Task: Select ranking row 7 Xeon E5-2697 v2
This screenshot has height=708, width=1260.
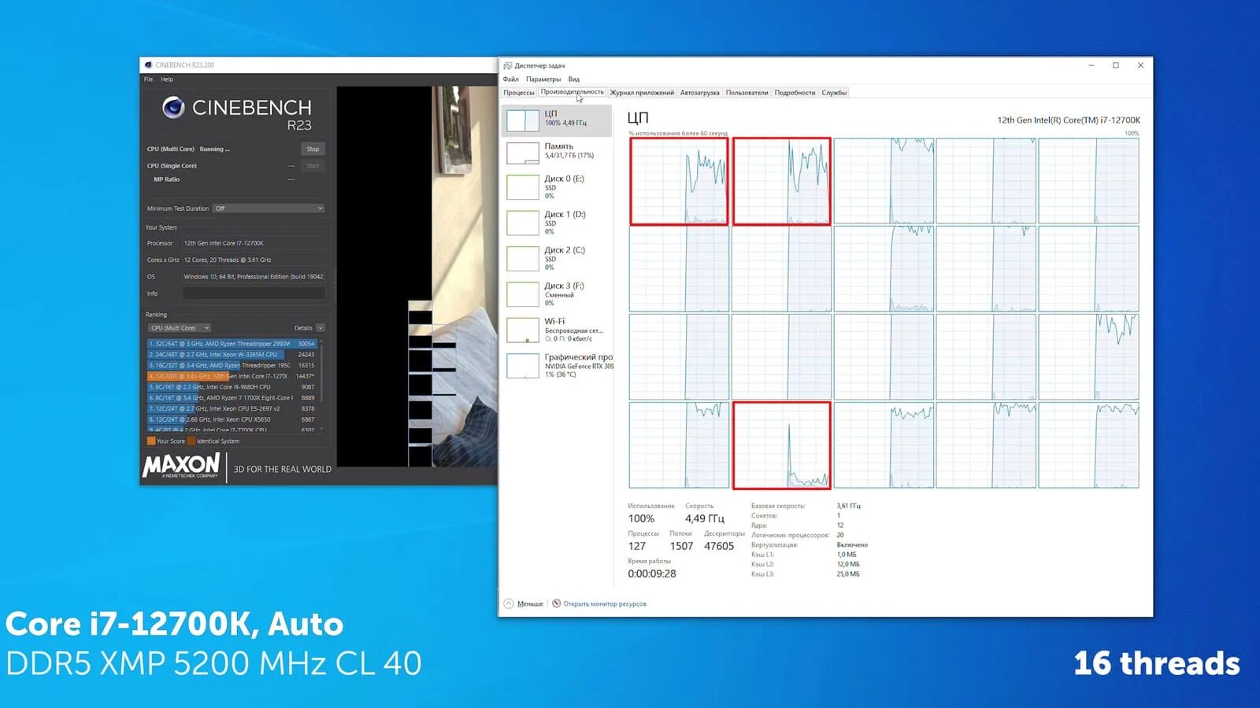Action: coord(232,408)
